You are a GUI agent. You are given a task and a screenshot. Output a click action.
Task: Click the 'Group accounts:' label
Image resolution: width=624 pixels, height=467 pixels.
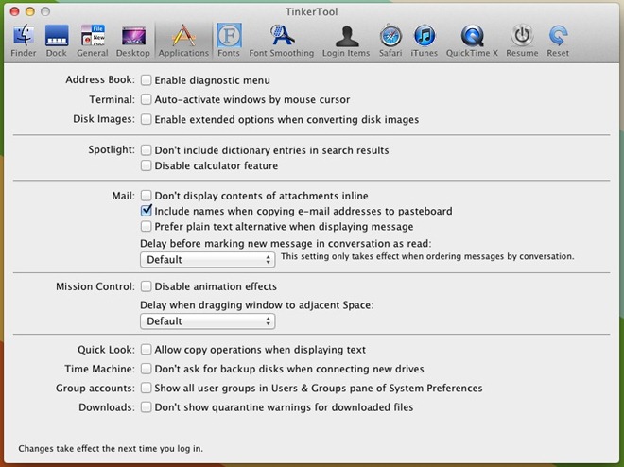95,389
